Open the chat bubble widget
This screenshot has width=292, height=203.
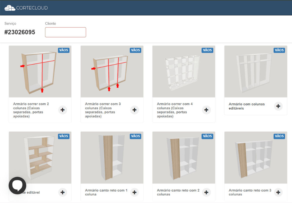pos(17,185)
